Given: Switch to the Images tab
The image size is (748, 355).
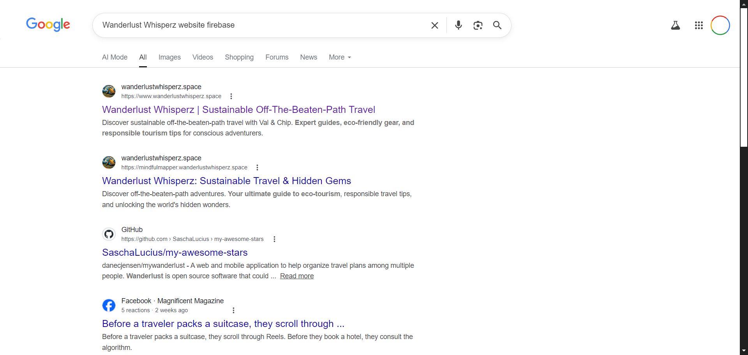Looking at the screenshot, I should click(x=169, y=57).
